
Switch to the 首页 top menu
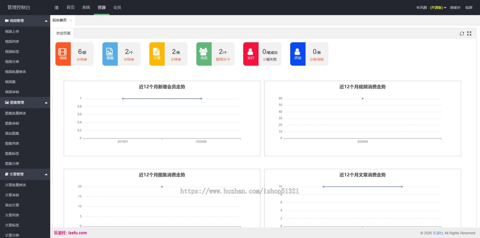click(x=70, y=8)
